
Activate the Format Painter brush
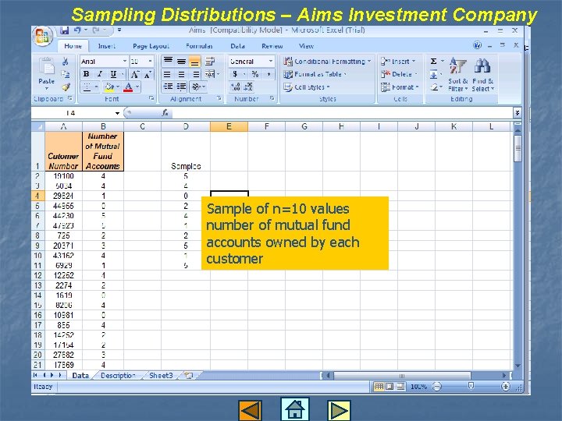pyautogui.click(x=66, y=87)
